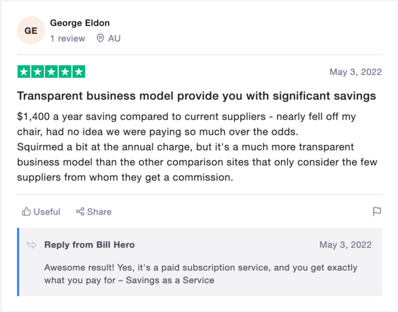Flag this review with flag icon

(x=377, y=212)
